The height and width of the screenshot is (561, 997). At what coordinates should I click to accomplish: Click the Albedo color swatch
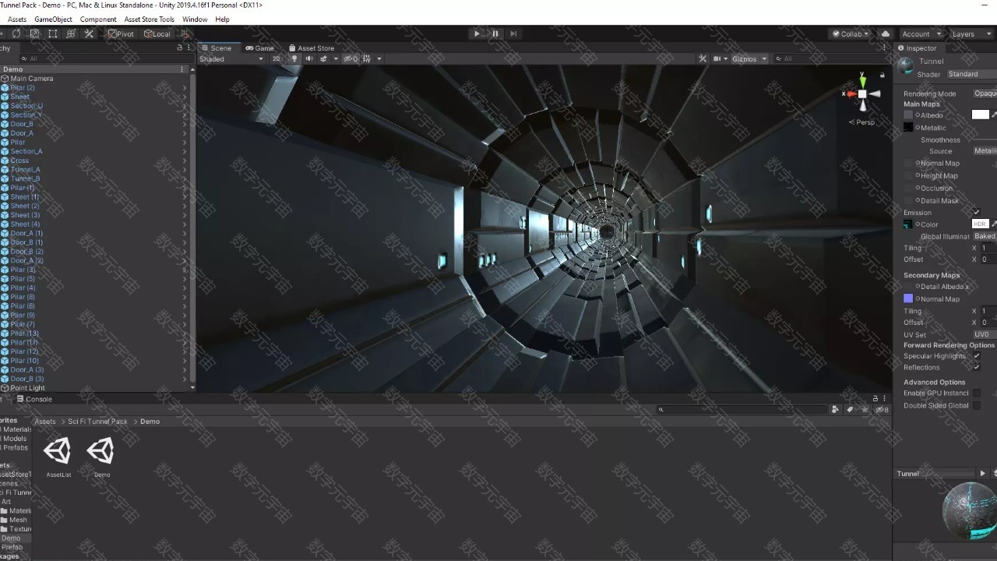coord(980,115)
